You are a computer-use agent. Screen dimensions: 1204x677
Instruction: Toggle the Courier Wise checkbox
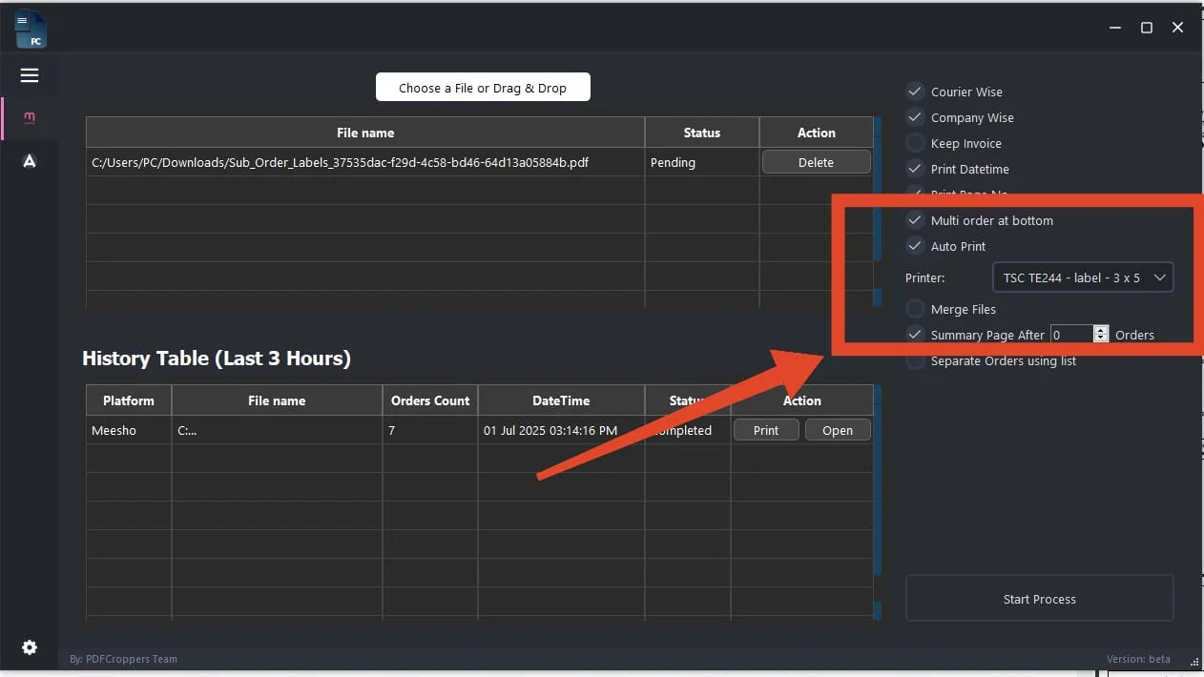915,92
